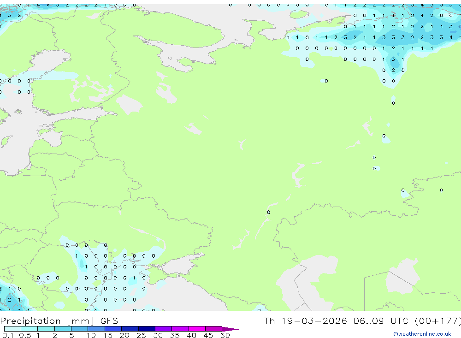The width and height of the screenshot is (461, 338).
Task: Click the '20' legend scale label
Action: tap(124, 335)
